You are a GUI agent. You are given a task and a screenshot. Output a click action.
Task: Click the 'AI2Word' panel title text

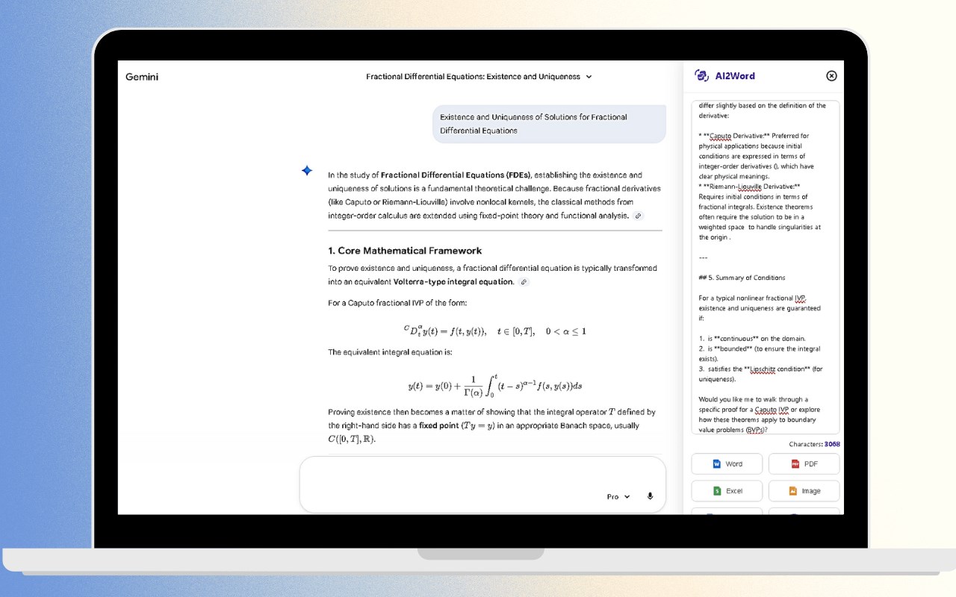click(x=735, y=75)
